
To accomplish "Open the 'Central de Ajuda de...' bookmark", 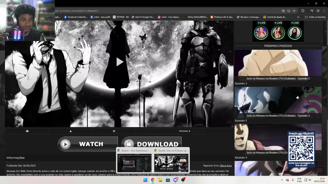I will 274,17.
